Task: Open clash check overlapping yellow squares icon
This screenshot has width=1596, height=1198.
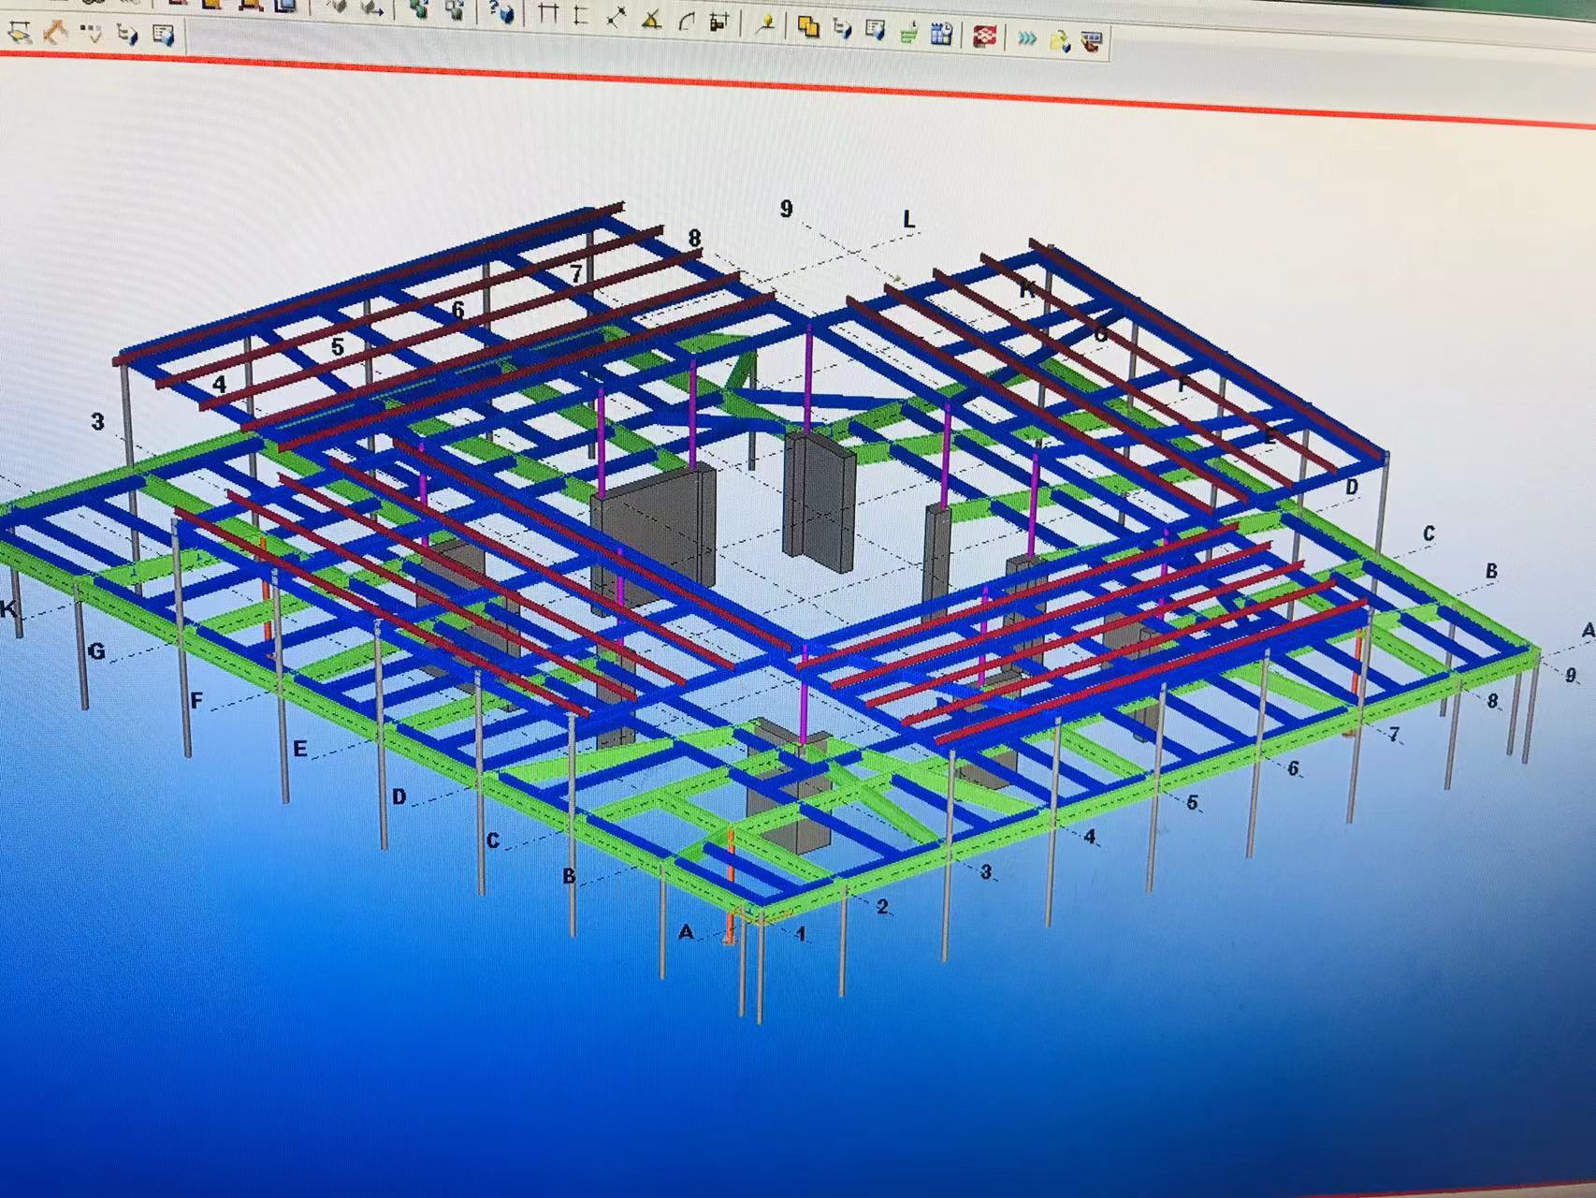Action: [x=808, y=27]
